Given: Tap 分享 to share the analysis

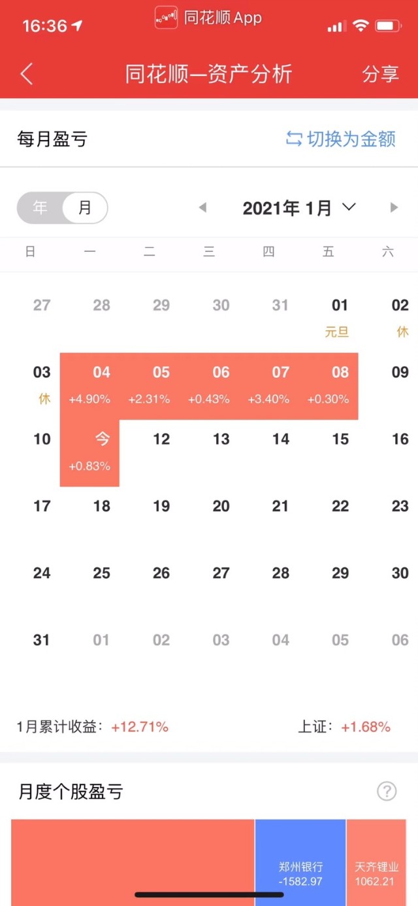Looking at the screenshot, I should point(380,74).
